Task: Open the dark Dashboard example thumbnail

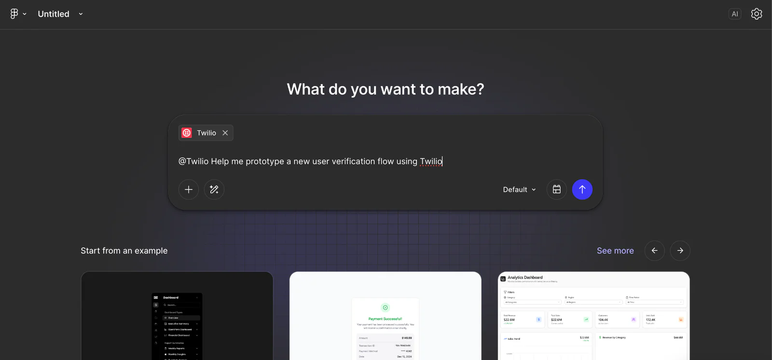Action: [x=177, y=316]
